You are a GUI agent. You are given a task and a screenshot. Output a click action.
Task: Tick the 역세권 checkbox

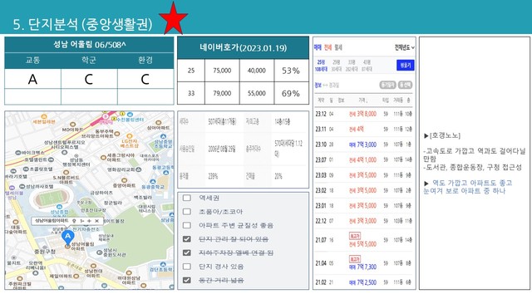(x=186, y=198)
